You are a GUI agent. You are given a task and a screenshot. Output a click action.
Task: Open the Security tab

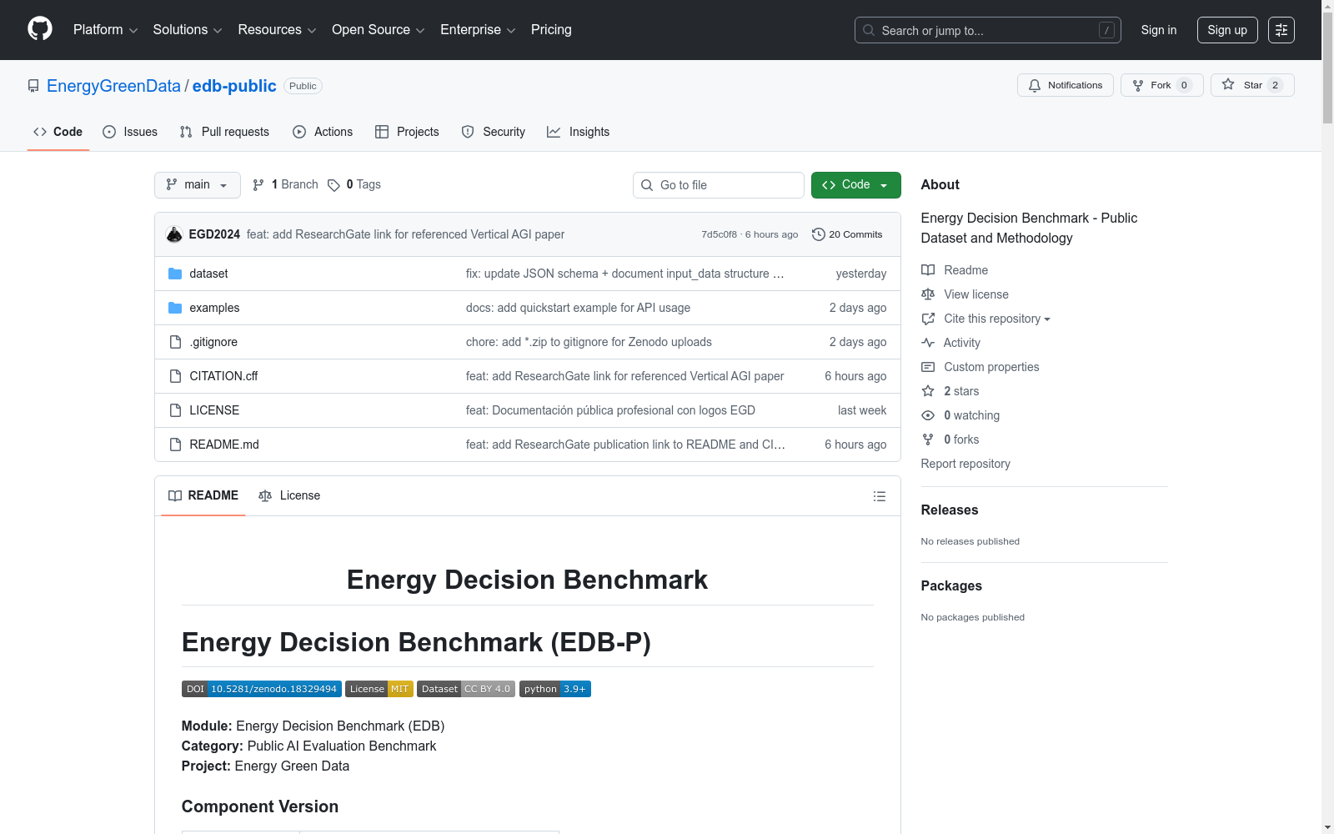(x=494, y=132)
